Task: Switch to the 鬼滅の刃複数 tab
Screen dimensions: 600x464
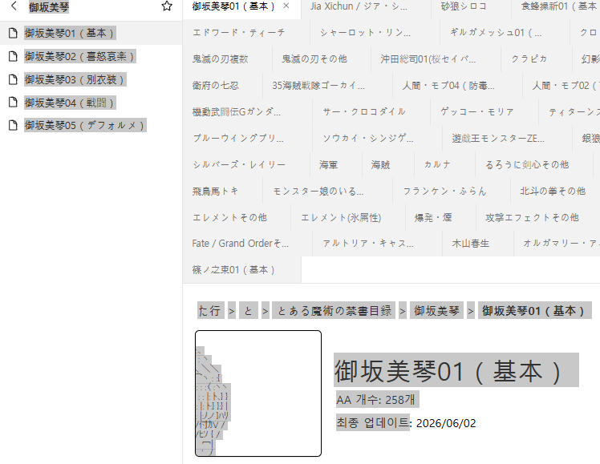Action: (x=228, y=59)
